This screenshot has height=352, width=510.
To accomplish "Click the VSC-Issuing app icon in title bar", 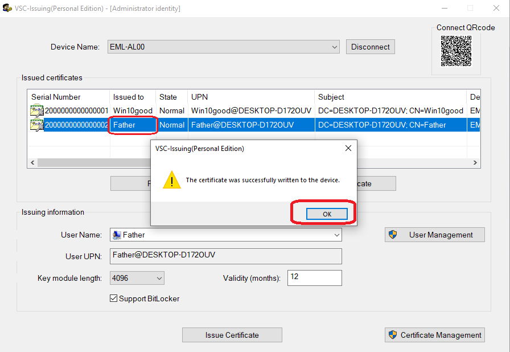I will coord(7,9).
